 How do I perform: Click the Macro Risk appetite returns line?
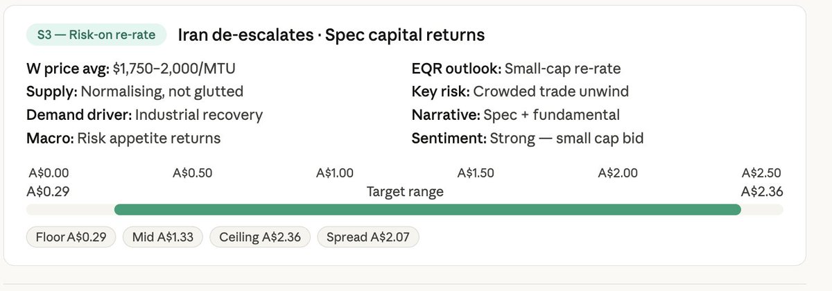[x=123, y=138]
